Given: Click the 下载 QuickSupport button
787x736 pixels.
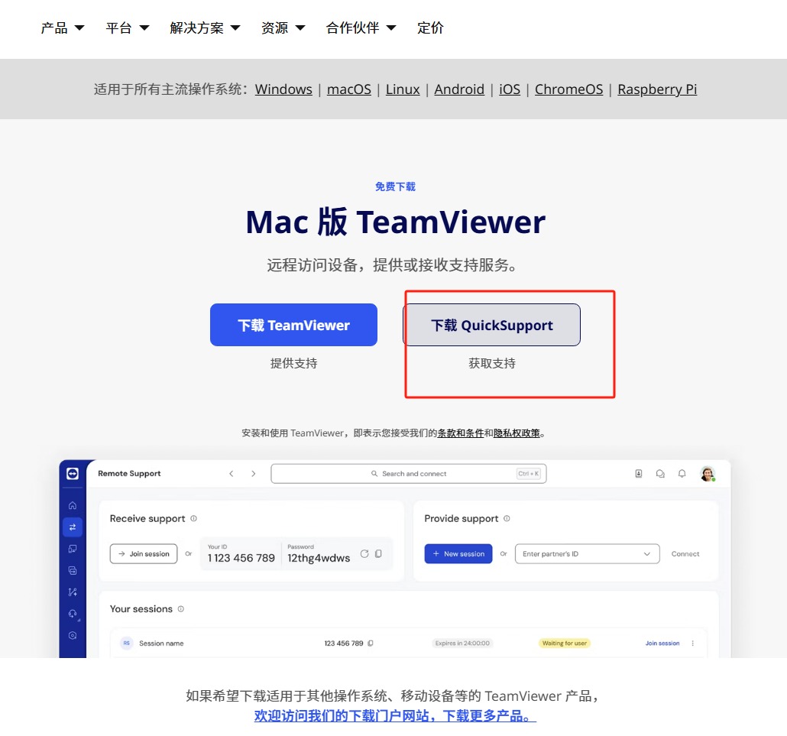Looking at the screenshot, I should [492, 325].
